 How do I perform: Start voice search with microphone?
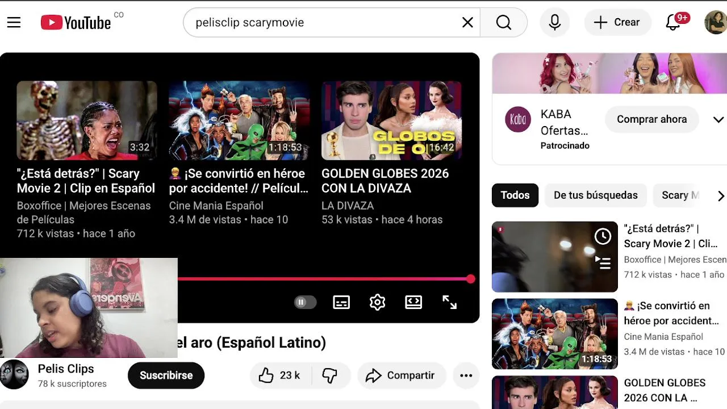point(555,22)
